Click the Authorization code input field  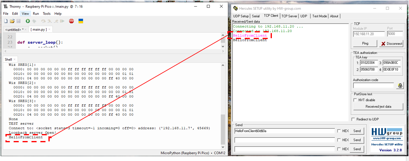click(374, 86)
